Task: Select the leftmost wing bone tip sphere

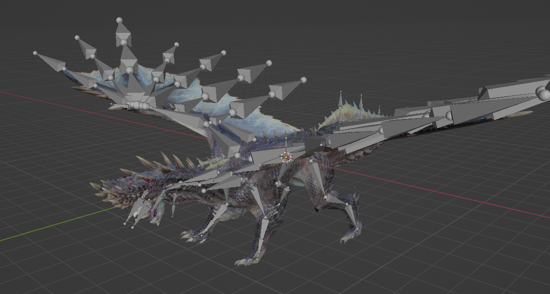Action: [x=35, y=53]
